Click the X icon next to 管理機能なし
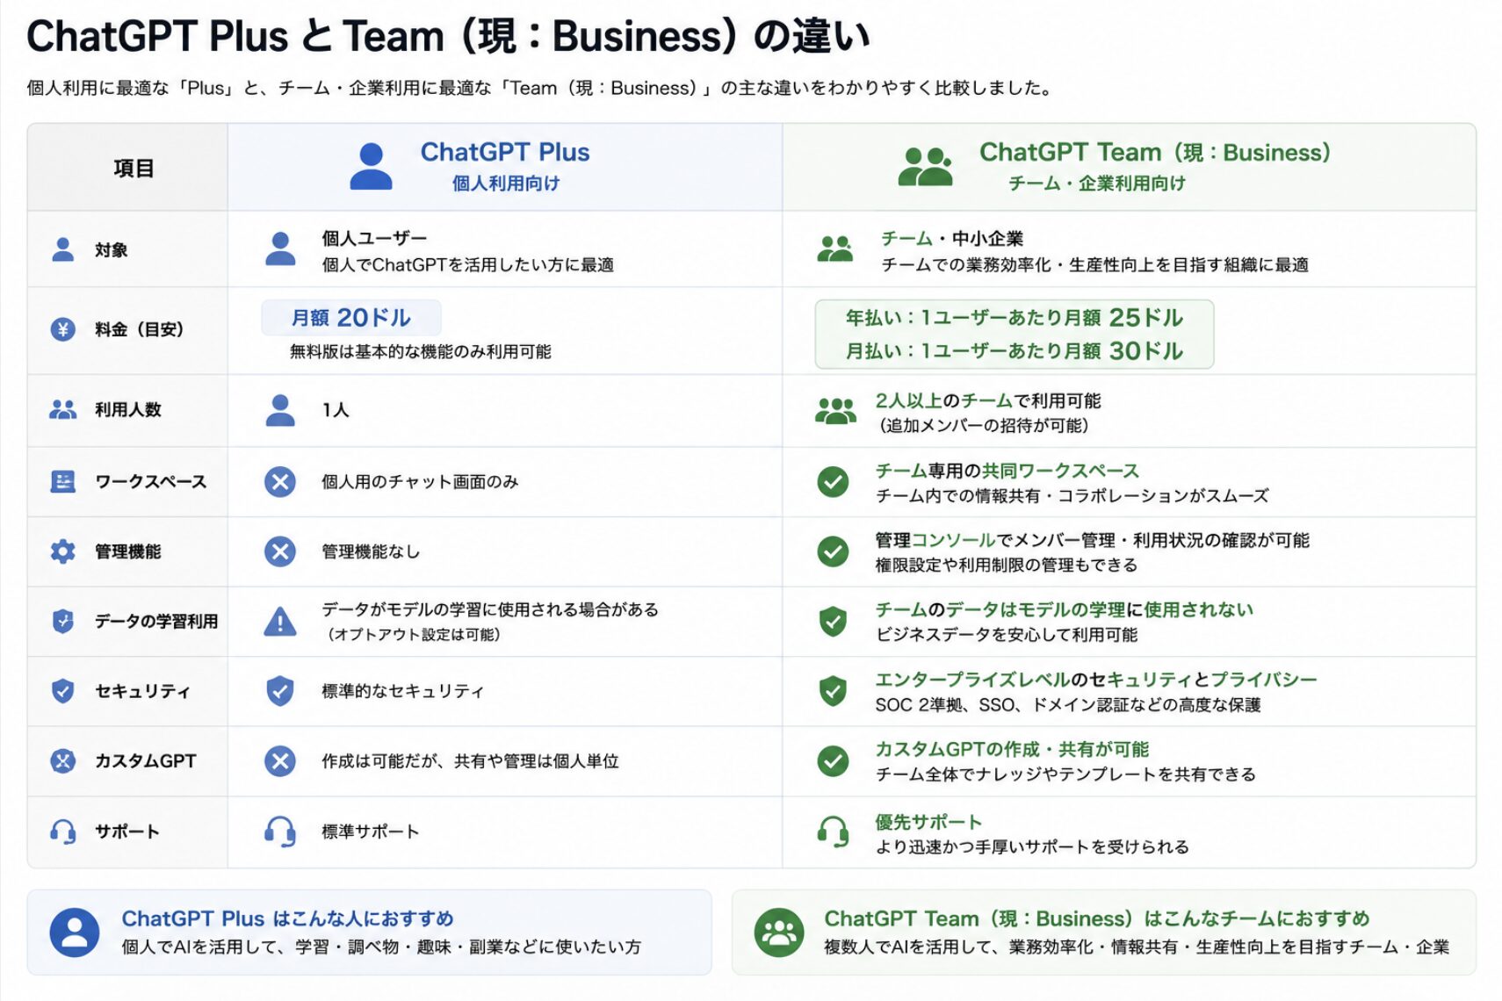 click(x=280, y=551)
